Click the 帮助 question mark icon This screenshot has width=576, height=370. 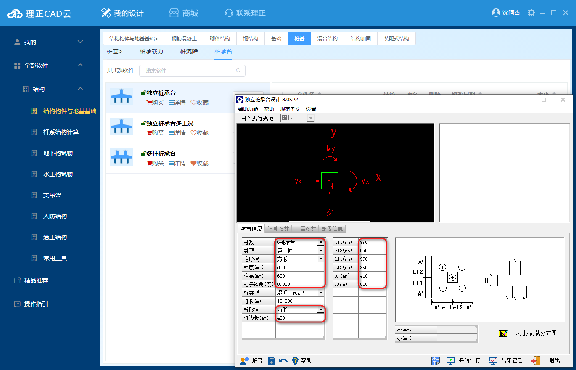click(x=295, y=360)
